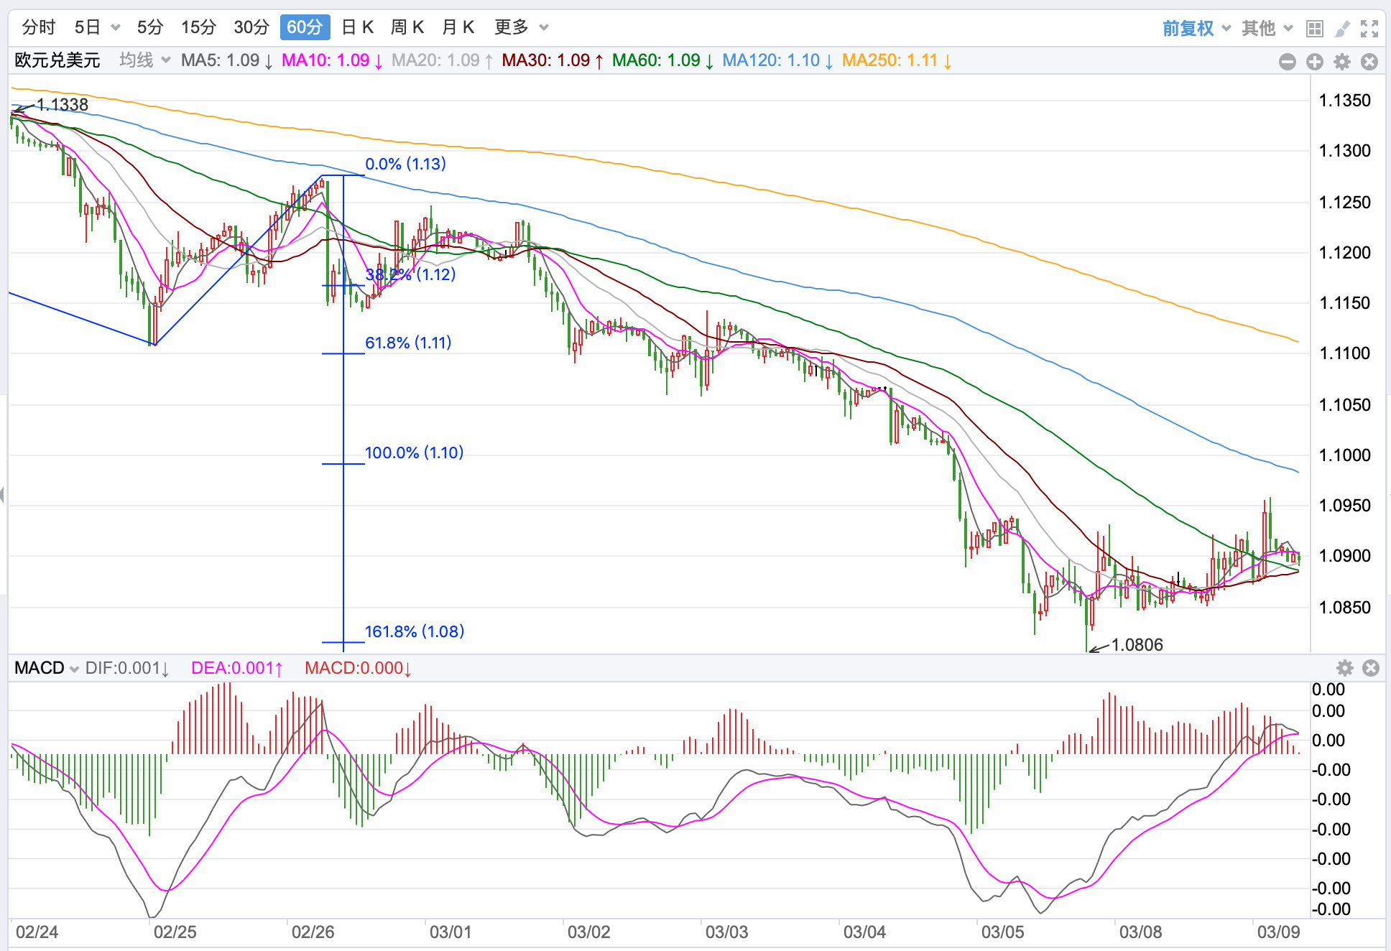Click the 1.0850 price axis label
The height and width of the screenshot is (951, 1391).
point(1345,608)
